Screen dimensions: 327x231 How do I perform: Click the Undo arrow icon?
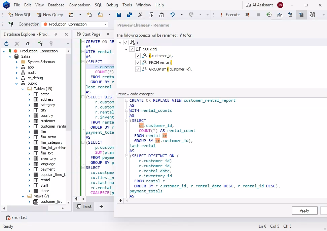[x=173, y=15]
